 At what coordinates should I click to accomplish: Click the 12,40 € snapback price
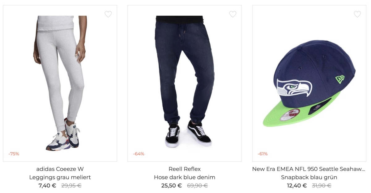tap(297, 186)
